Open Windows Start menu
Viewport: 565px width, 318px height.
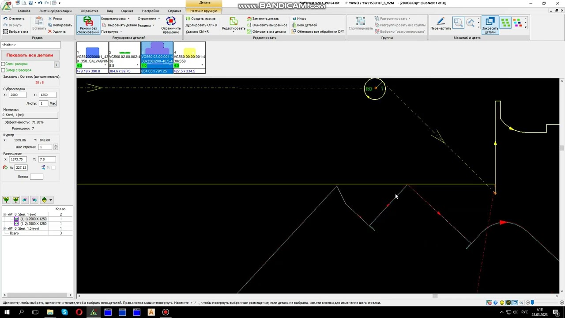[x=7, y=312]
